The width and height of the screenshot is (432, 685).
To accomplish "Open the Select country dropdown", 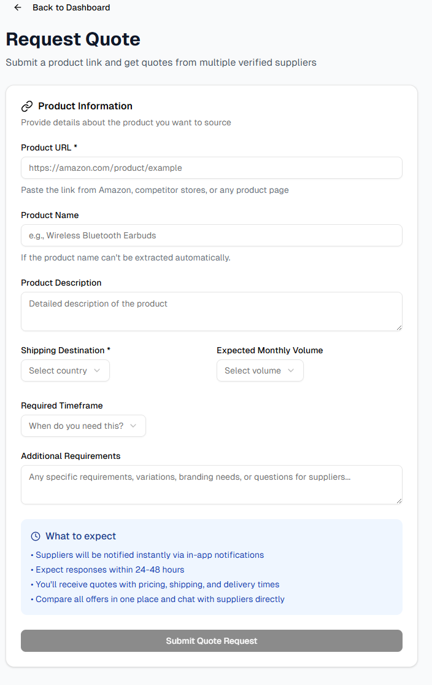I will [65, 370].
